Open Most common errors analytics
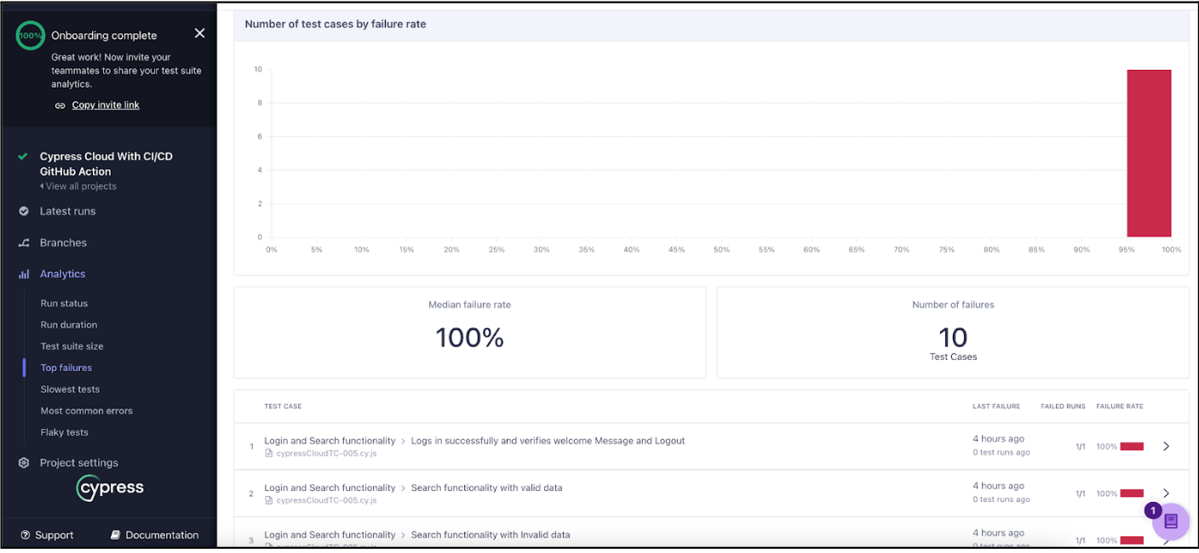The width and height of the screenshot is (1199, 553). point(87,411)
